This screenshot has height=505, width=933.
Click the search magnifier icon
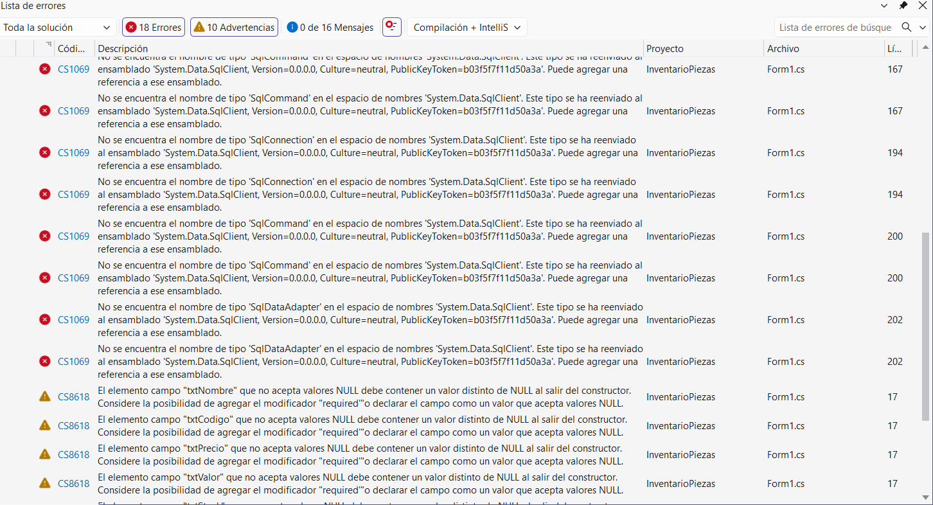click(907, 27)
